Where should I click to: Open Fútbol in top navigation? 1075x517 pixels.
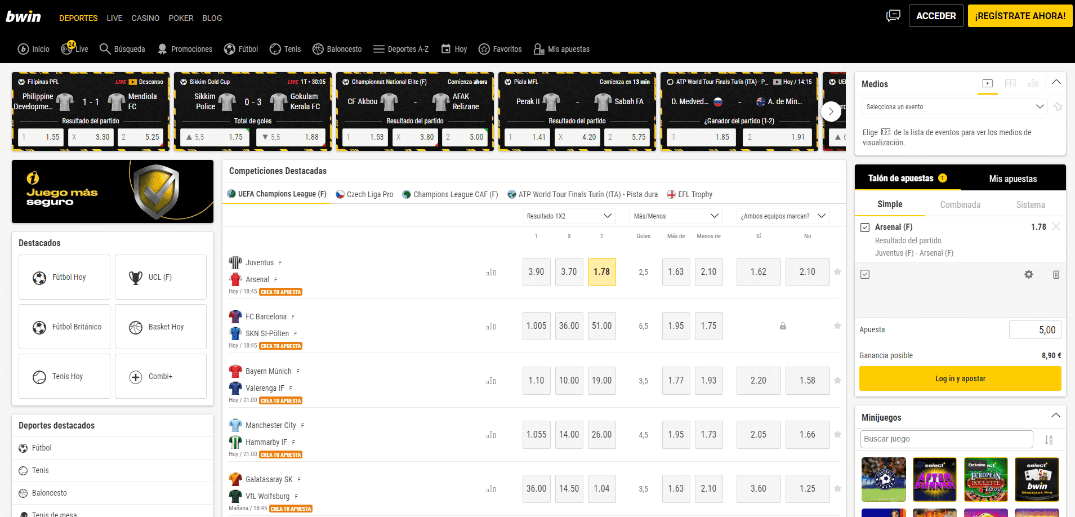point(241,49)
